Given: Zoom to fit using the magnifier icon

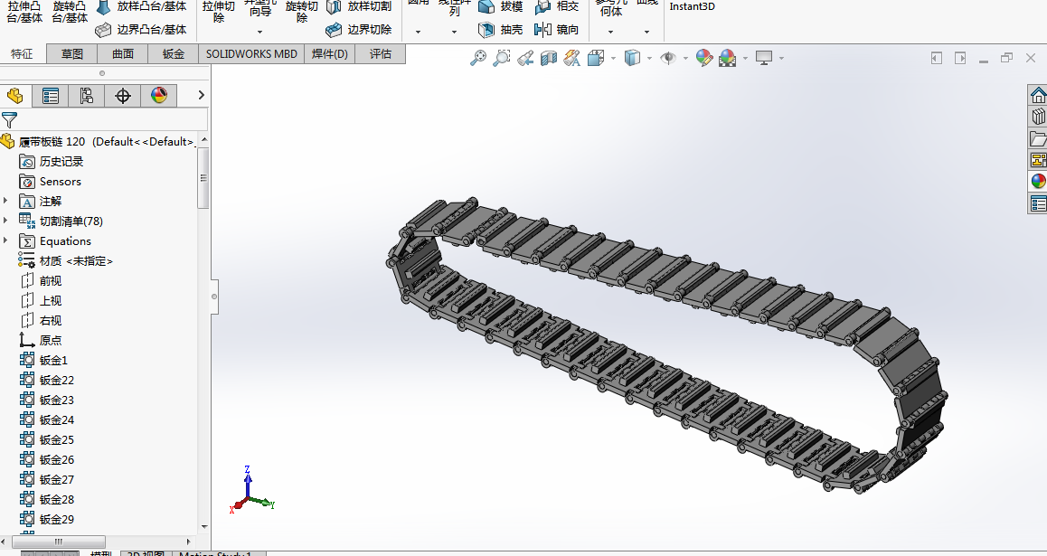Looking at the screenshot, I should (478, 58).
